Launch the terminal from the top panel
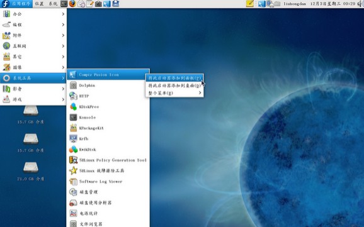The height and width of the screenshot is (227, 364). (64, 4)
